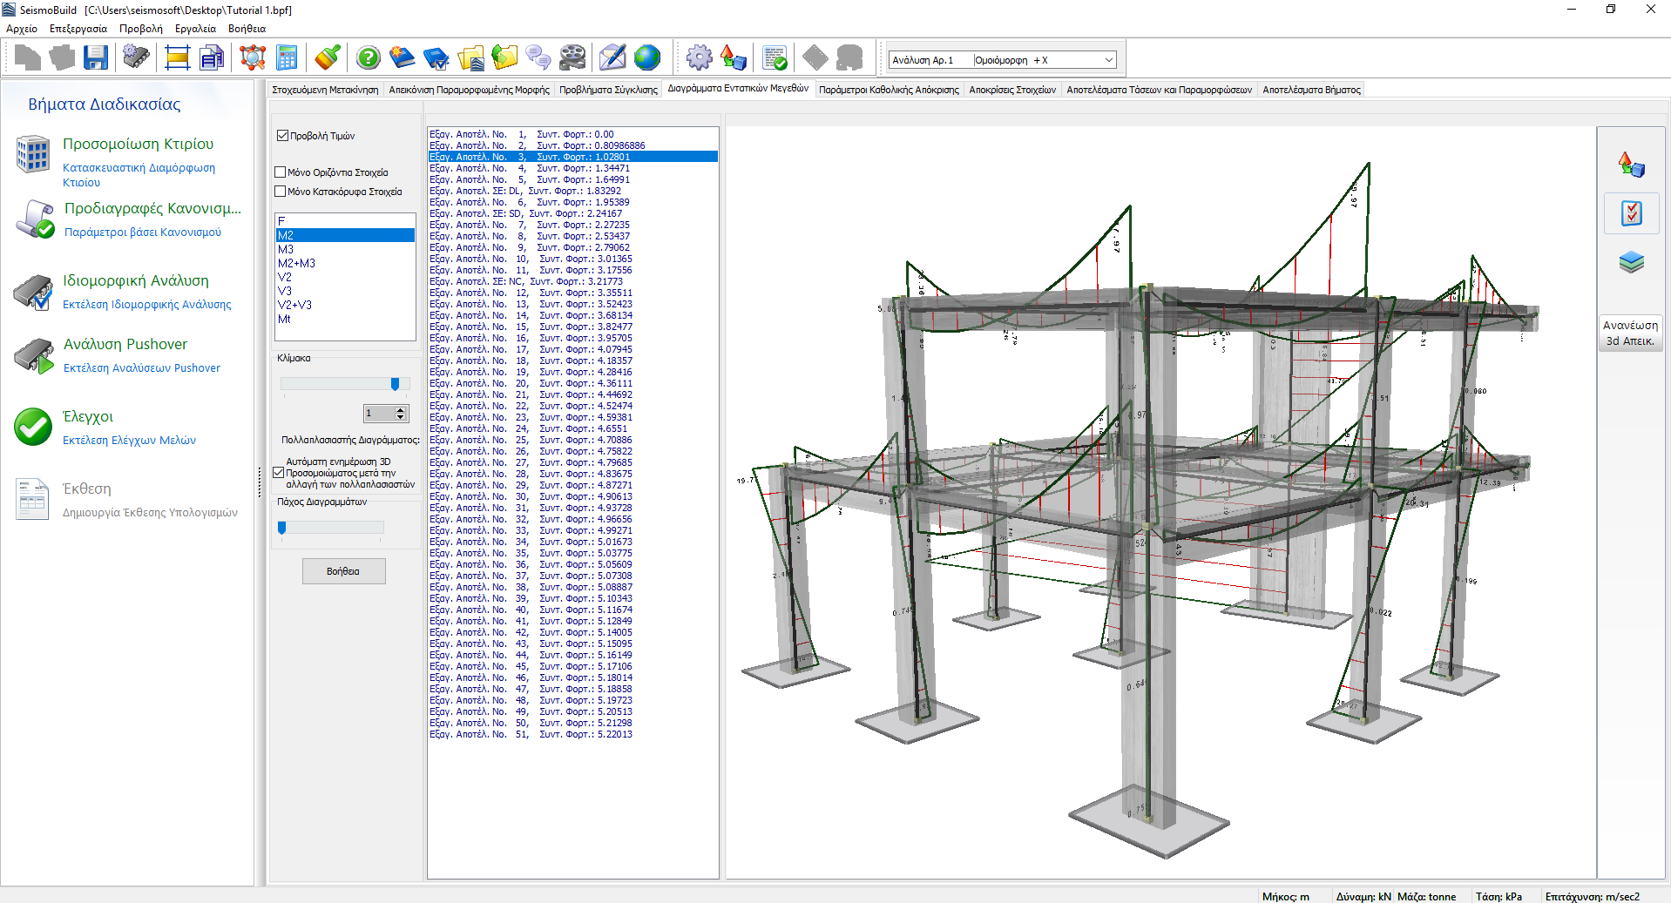
Task: Click the layers icon in right panel
Action: pyautogui.click(x=1631, y=262)
